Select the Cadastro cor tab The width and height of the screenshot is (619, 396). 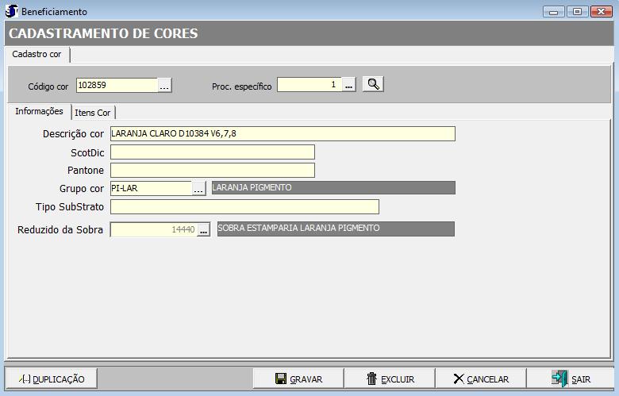[x=37, y=54]
